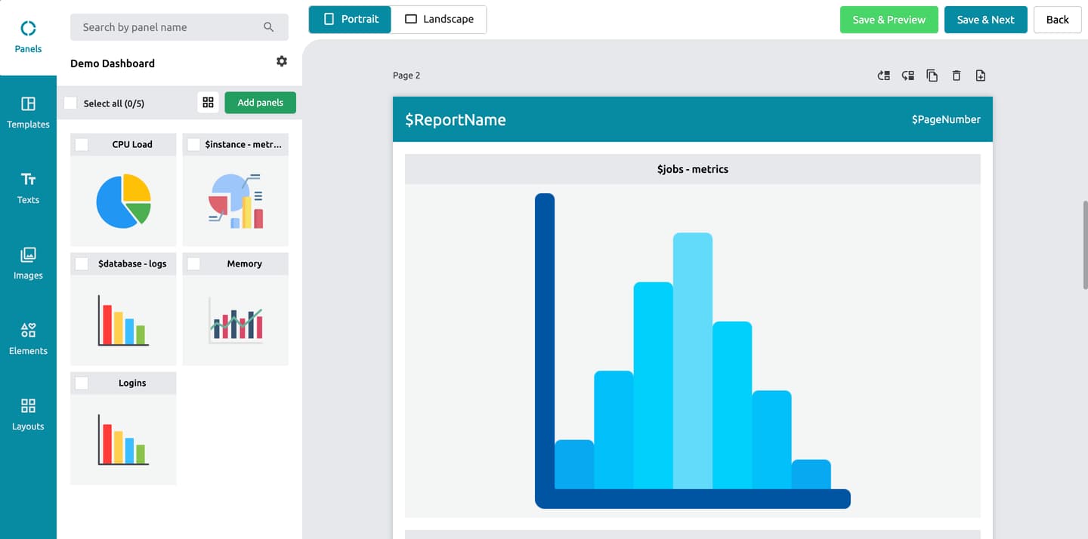
Task: Duplicate Page 2 with the copy icon
Action: coord(932,75)
